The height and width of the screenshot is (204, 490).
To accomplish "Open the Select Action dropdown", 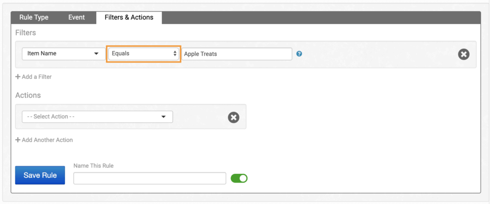I will [97, 117].
